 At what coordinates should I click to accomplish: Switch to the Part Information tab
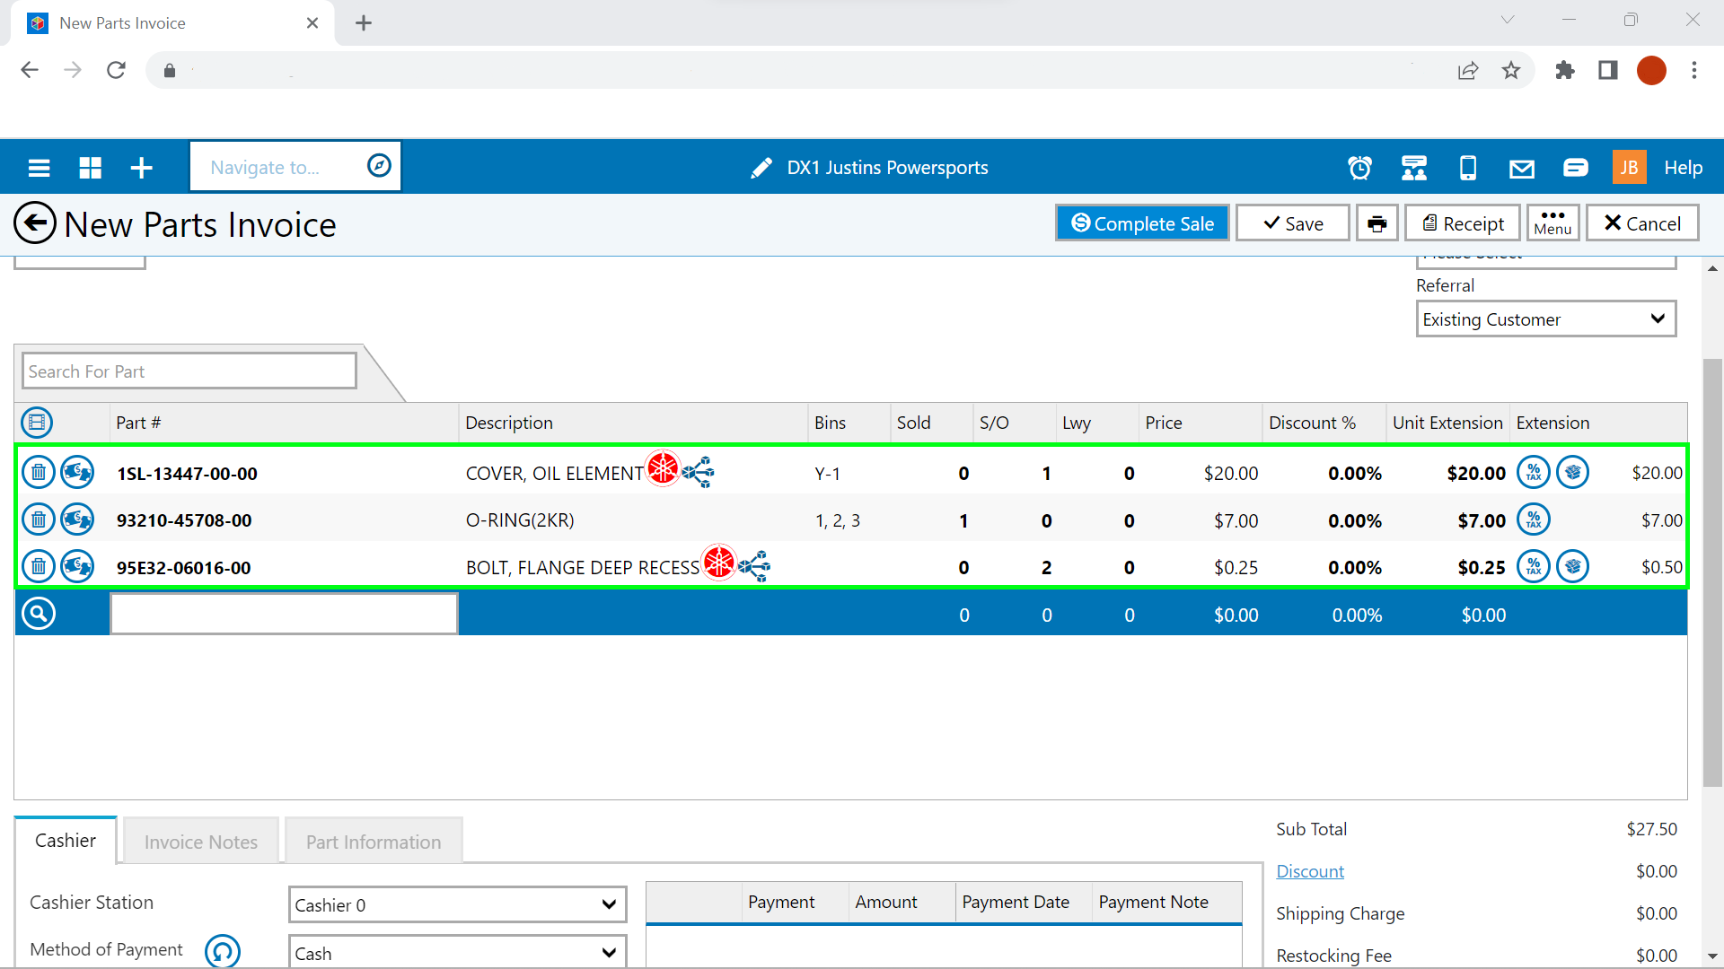tap(374, 842)
